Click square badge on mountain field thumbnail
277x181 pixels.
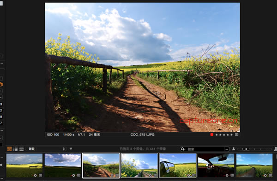(41, 175)
